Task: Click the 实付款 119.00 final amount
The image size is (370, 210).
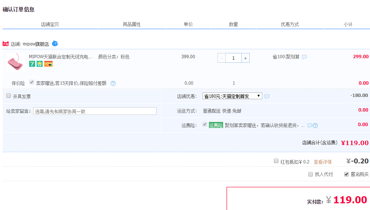Action: (x=350, y=200)
